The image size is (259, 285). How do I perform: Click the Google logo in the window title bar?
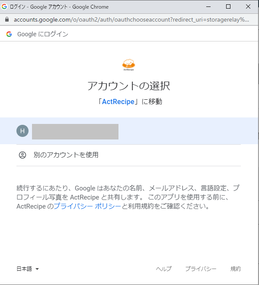(4, 6)
